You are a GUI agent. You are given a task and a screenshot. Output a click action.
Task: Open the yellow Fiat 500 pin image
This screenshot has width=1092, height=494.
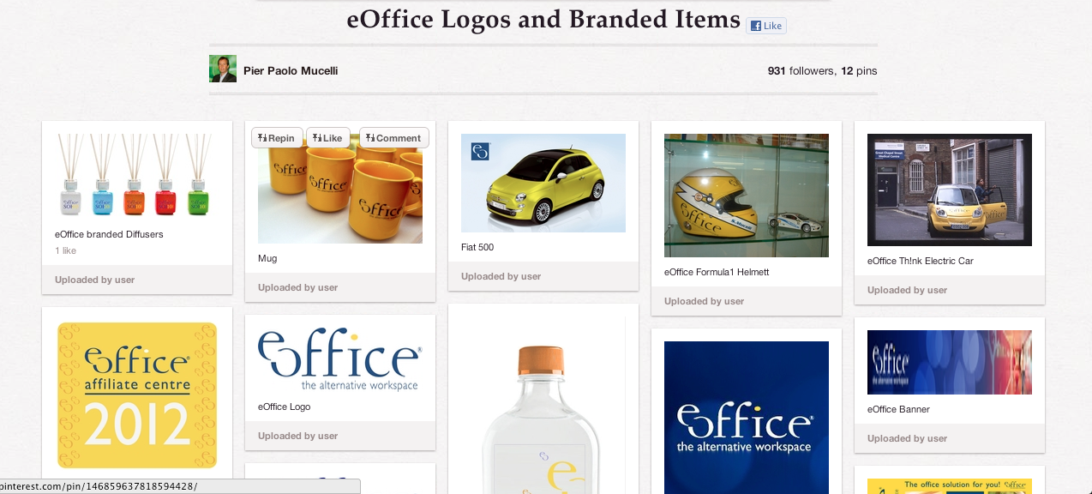click(x=543, y=183)
